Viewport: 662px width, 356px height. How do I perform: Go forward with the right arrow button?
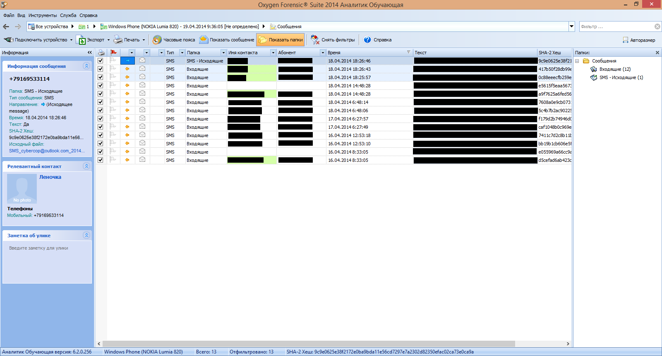pos(18,26)
